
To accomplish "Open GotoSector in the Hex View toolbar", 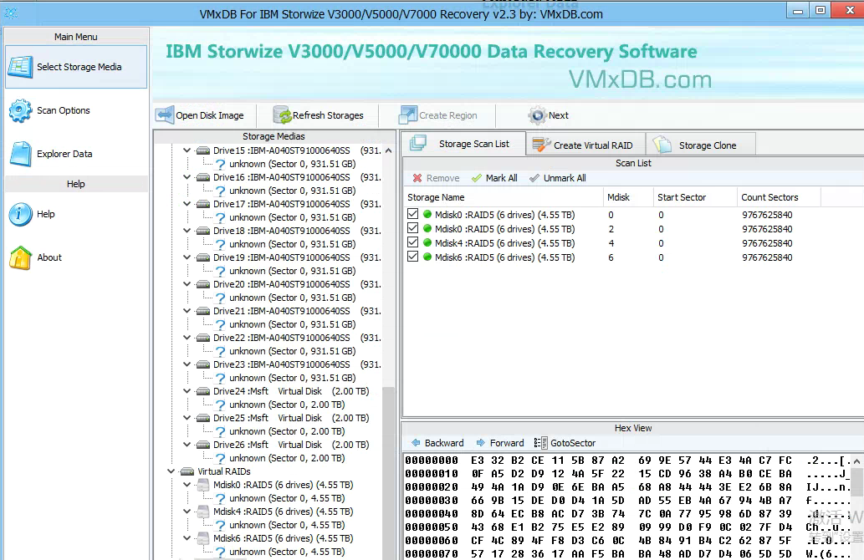I will 565,443.
